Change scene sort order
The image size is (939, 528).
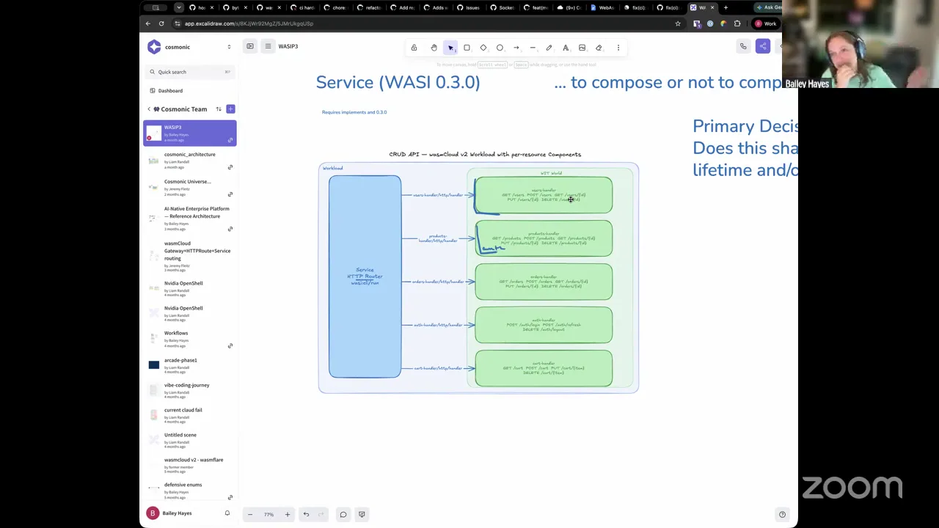(x=218, y=109)
